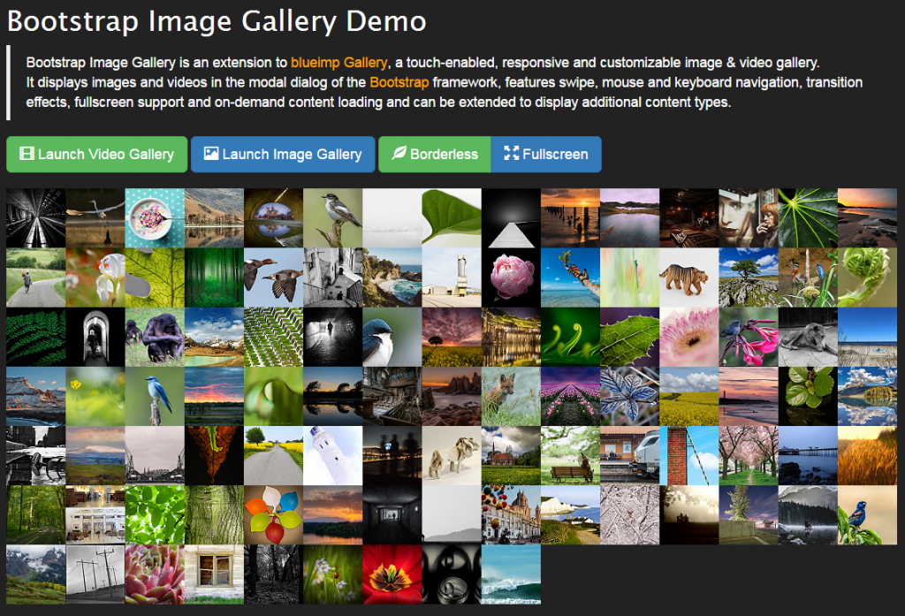Select the palm tree over sea thumbnail
Image resolution: width=905 pixels, height=616 pixels.
[x=570, y=277]
